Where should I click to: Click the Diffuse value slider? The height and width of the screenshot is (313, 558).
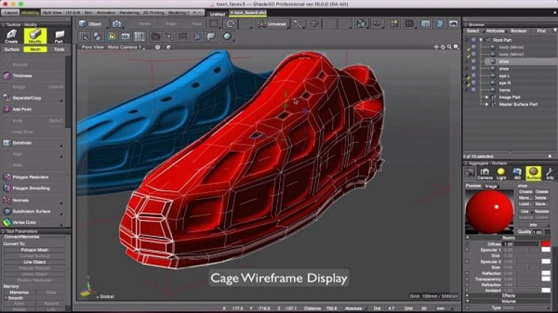click(520, 244)
